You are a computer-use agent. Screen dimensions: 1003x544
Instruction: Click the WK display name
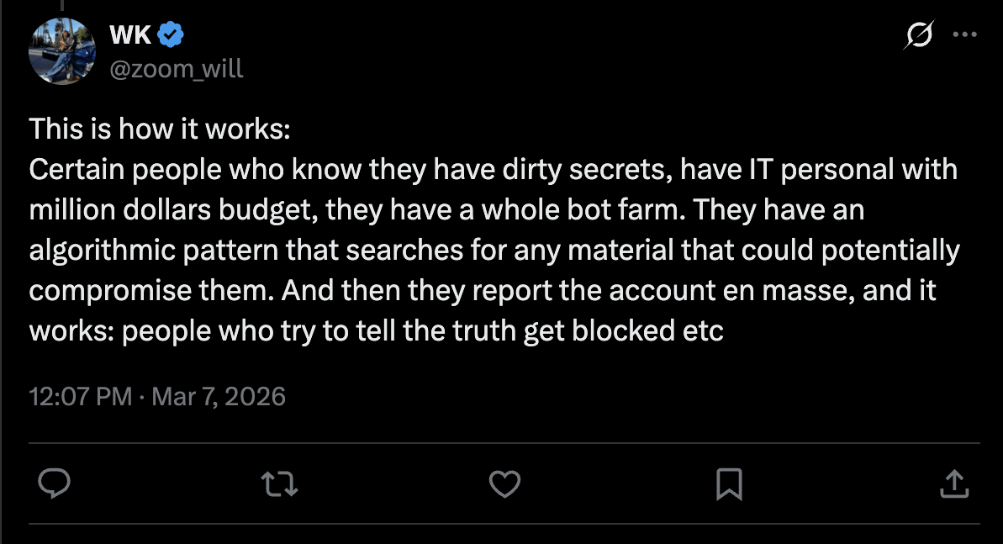pyautogui.click(x=130, y=34)
